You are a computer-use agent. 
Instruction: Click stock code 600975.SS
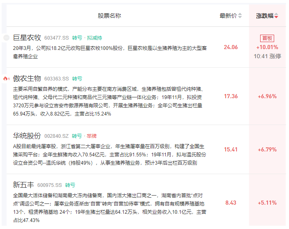[x=49, y=185]
